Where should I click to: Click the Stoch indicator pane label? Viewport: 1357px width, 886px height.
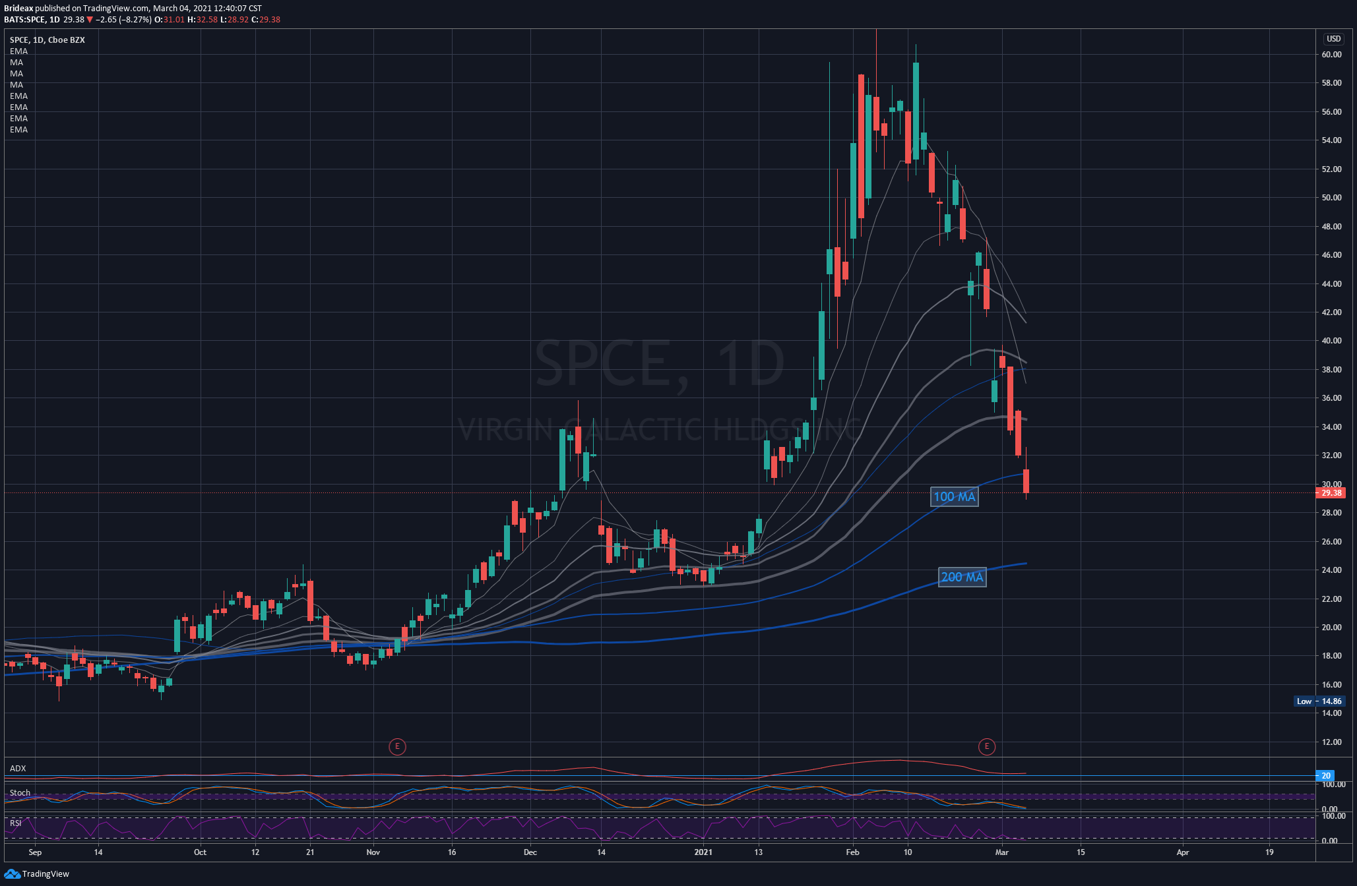pos(20,793)
